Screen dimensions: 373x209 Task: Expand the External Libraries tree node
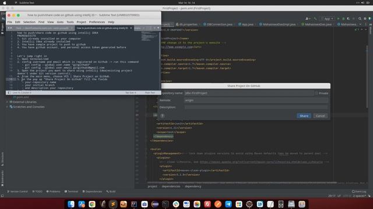tap(7, 102)
